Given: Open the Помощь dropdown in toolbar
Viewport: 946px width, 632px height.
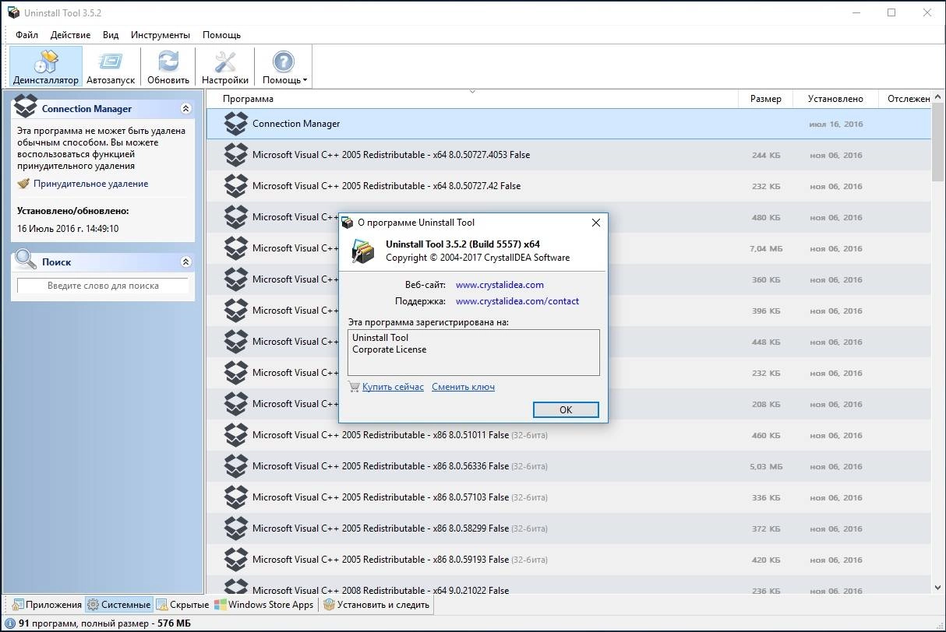Looking at the screenshot, I should pos(284,66).
